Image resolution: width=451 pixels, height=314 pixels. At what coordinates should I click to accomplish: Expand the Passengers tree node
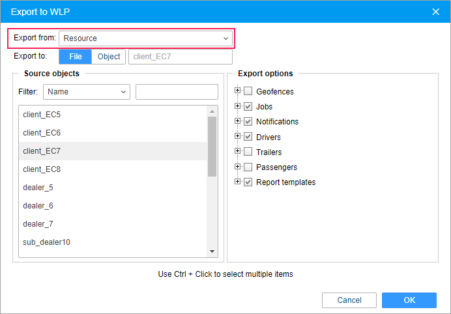point(237,166)
